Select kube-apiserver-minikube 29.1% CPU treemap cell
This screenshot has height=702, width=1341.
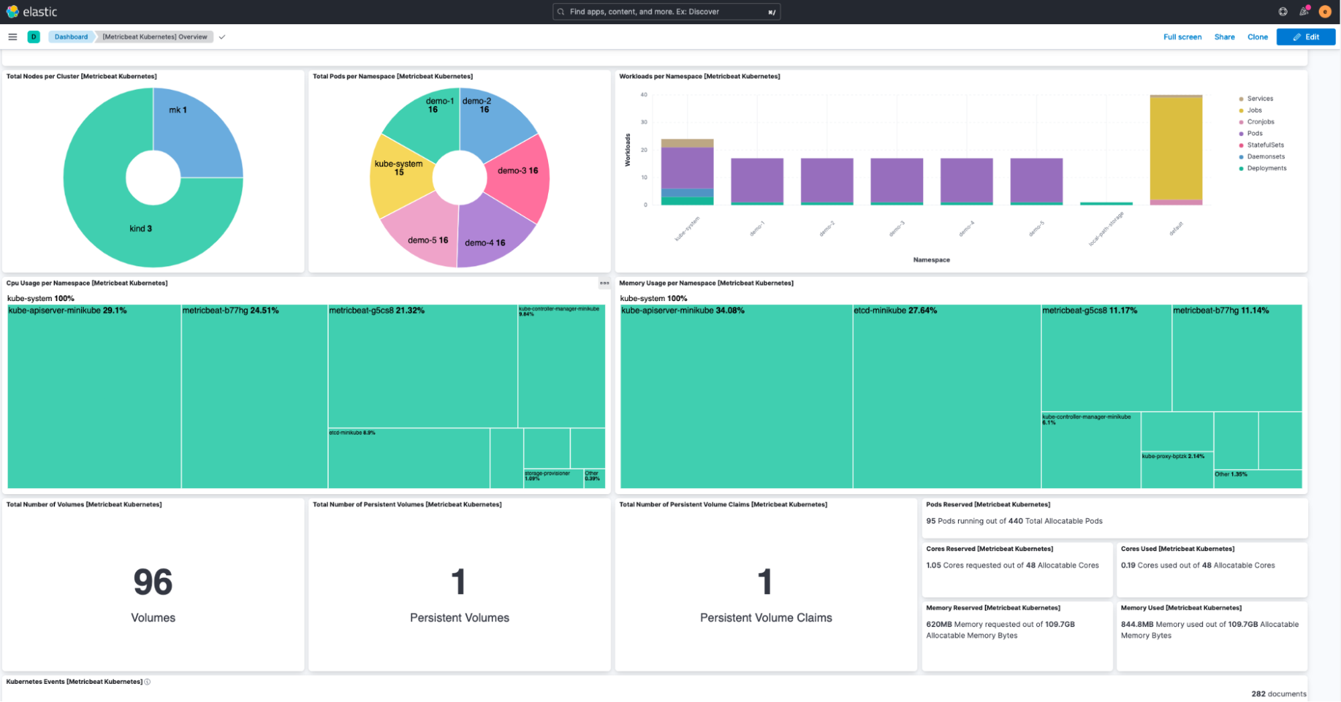[x=94, y=396]
